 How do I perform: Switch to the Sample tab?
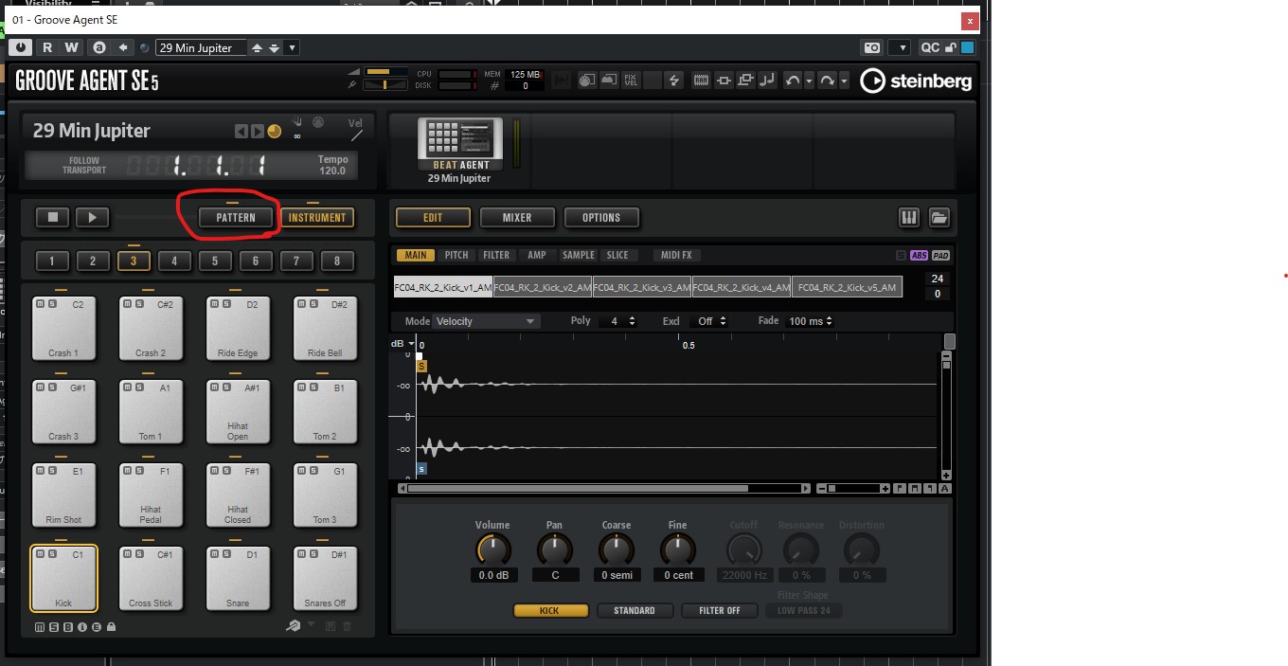coord(579,255)
